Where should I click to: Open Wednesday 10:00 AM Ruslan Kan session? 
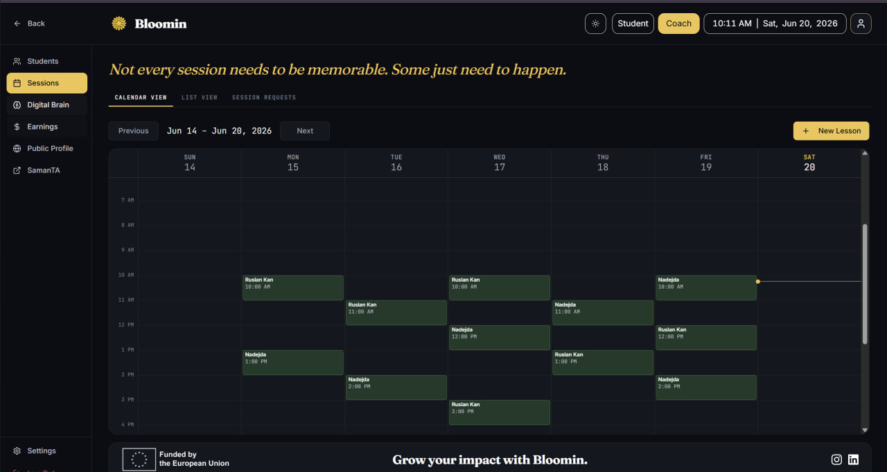click(500, 288)
